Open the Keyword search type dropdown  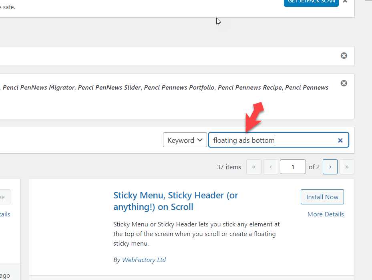pos(185,140)
